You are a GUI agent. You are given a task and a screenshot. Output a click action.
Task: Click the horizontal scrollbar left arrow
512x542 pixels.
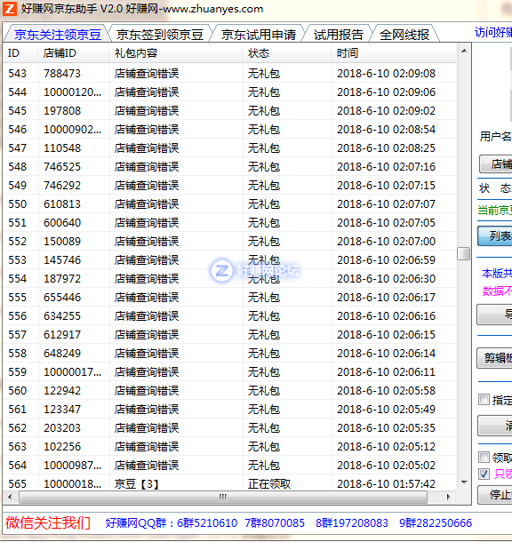point(10,497)
